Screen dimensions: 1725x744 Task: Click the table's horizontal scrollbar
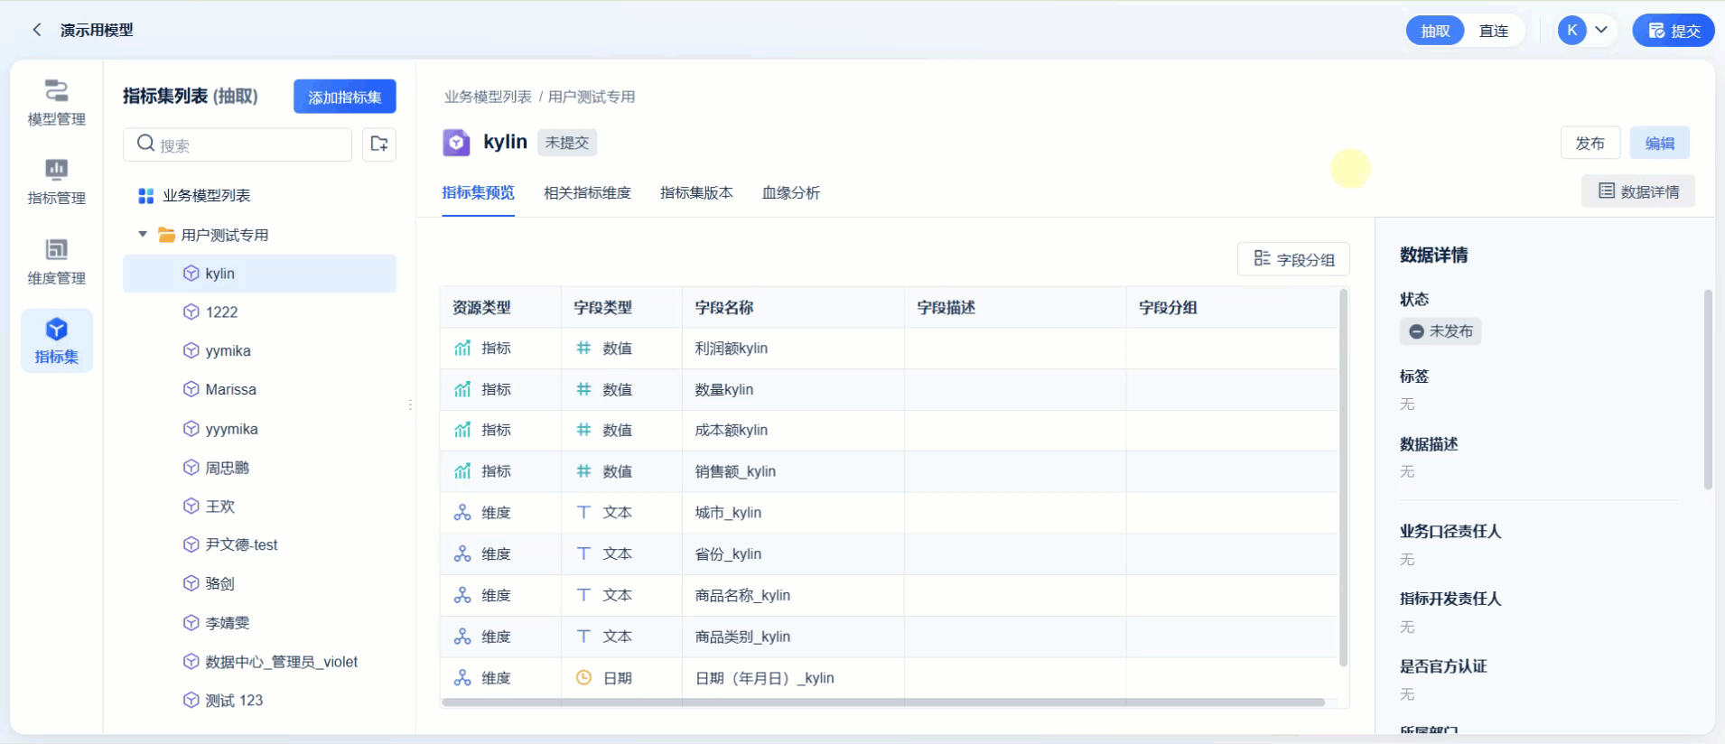tap(882, 702)
